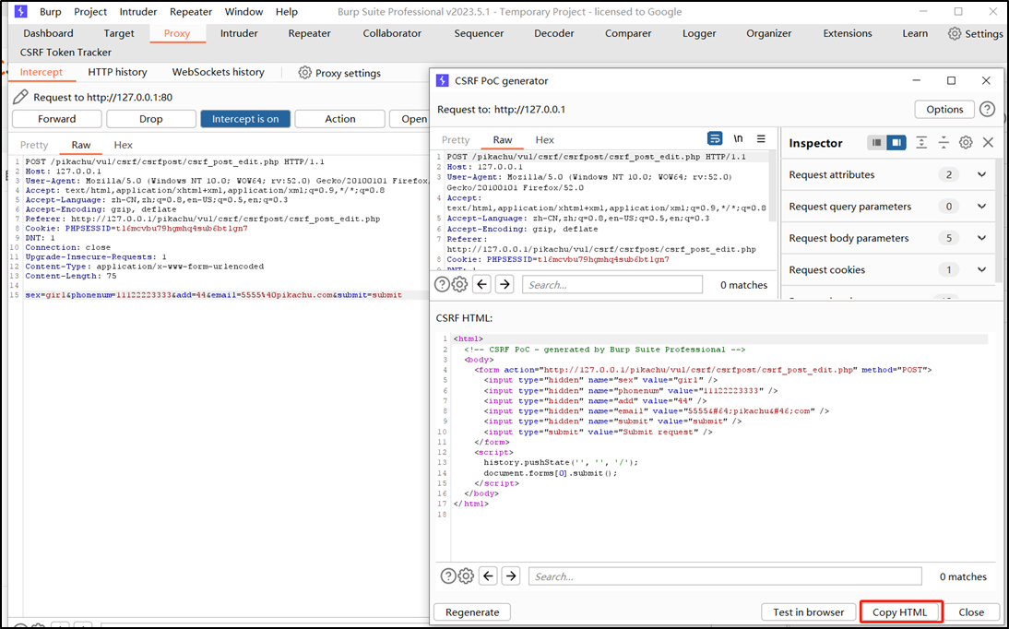The height and width of the screenshot is (629, 1009).
Task: Switch to the Repeater tool tab
Action: (309, 33)
